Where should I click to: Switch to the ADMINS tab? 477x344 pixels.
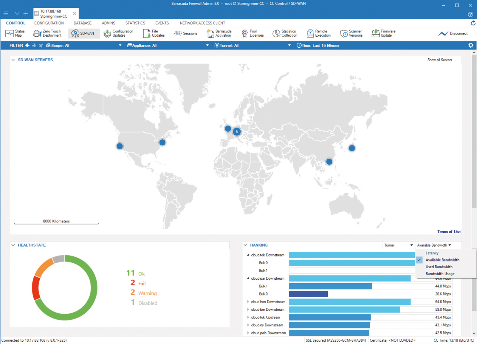coord(109,23)
